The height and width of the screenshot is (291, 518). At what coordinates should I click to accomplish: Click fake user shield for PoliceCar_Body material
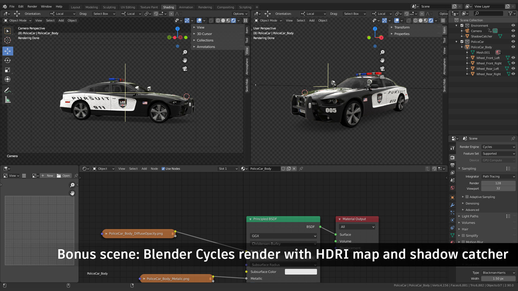point(283,169)
